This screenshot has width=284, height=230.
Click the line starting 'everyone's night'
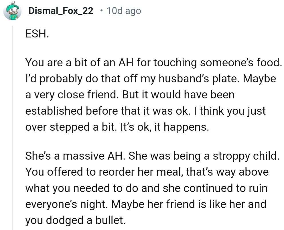[x=146, y=204]
